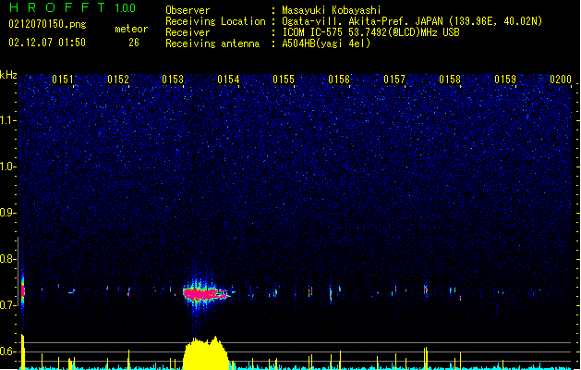The image size is (581, 370).
Task: Select the 0157 time marker
Action: tap(394, 80)
